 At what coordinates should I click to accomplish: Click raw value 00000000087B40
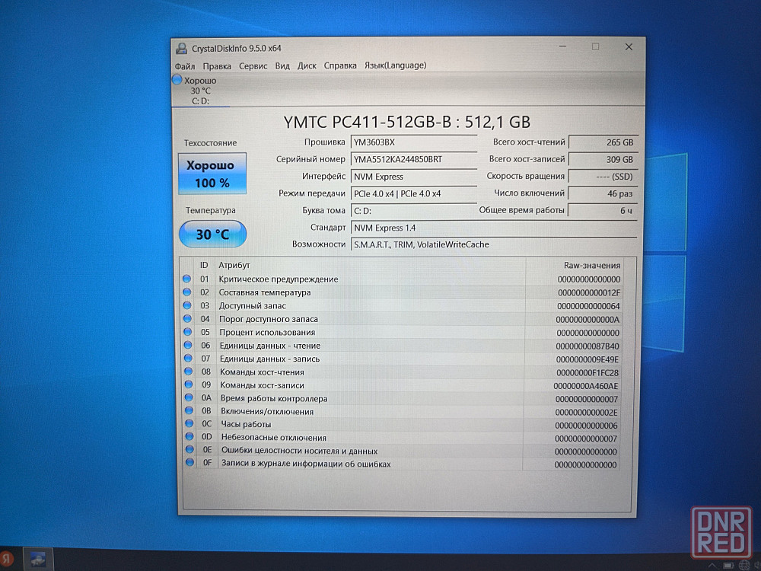tap(587, 346)
